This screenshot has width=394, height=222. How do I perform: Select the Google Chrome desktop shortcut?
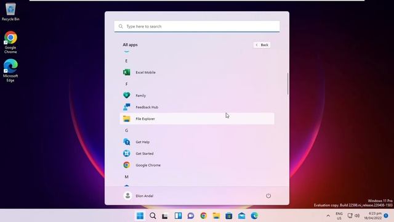click(10, 43)
